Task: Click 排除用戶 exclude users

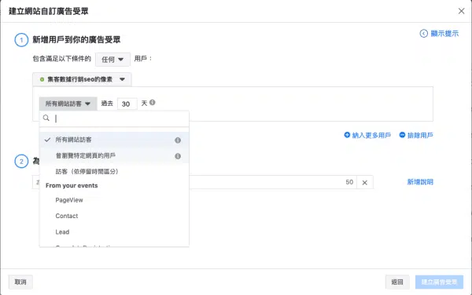Action: click(x=416, y=136)
